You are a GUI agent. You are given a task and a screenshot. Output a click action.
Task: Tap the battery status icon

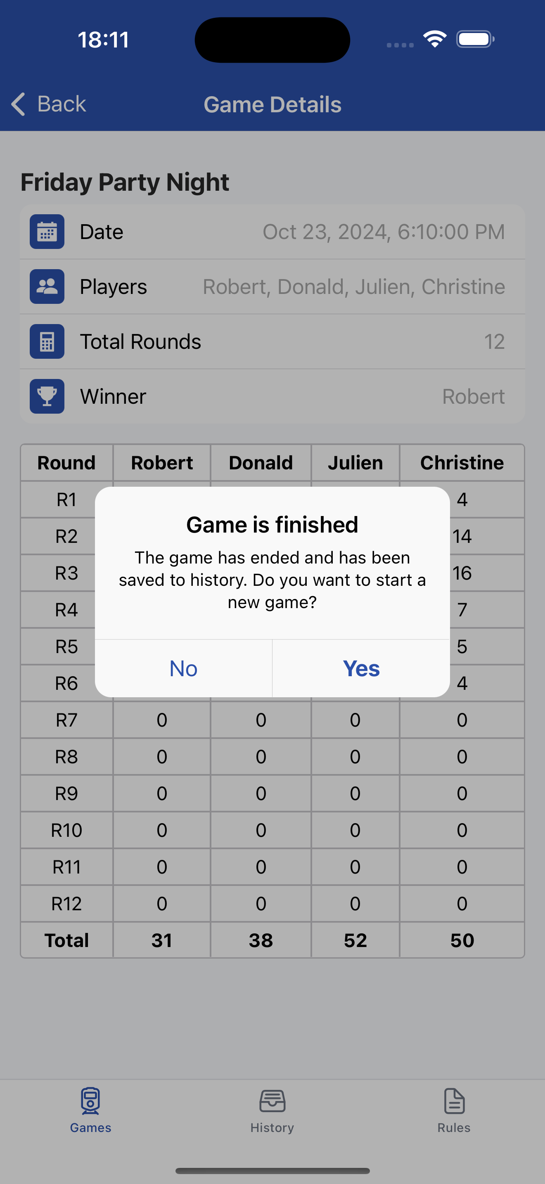(x=475, y=39)
